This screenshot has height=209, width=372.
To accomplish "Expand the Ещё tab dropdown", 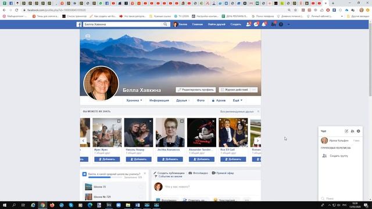I will click(238, 100).
